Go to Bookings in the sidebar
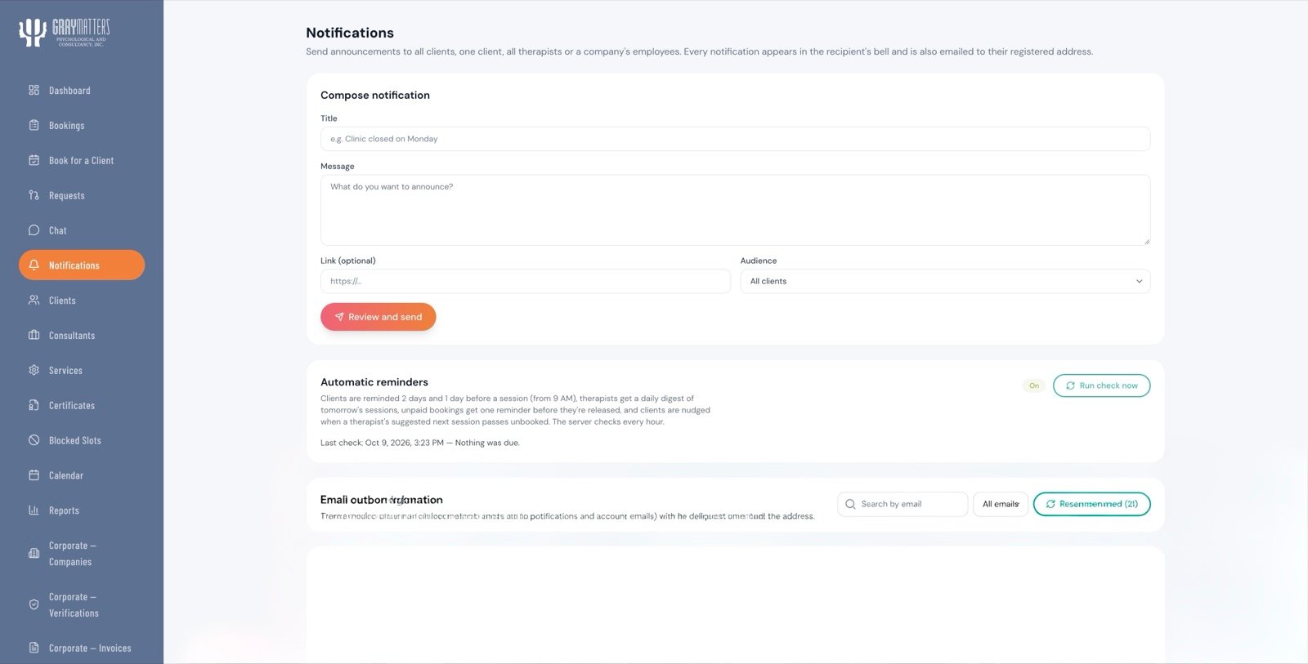This screenshot has width=1308, height=664. 82,125
